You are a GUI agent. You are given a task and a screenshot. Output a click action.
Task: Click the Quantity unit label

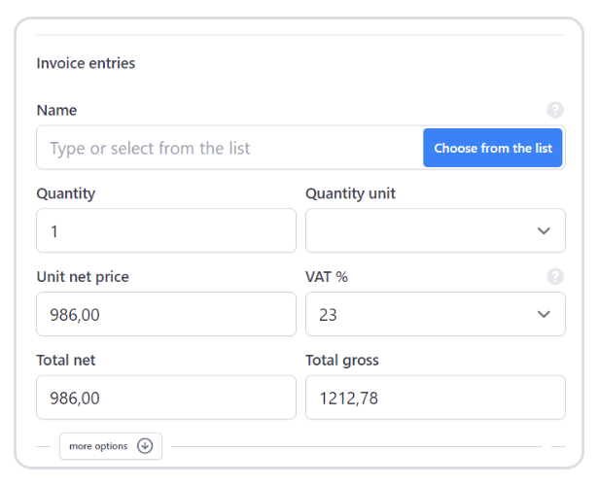tap(350, 193)
